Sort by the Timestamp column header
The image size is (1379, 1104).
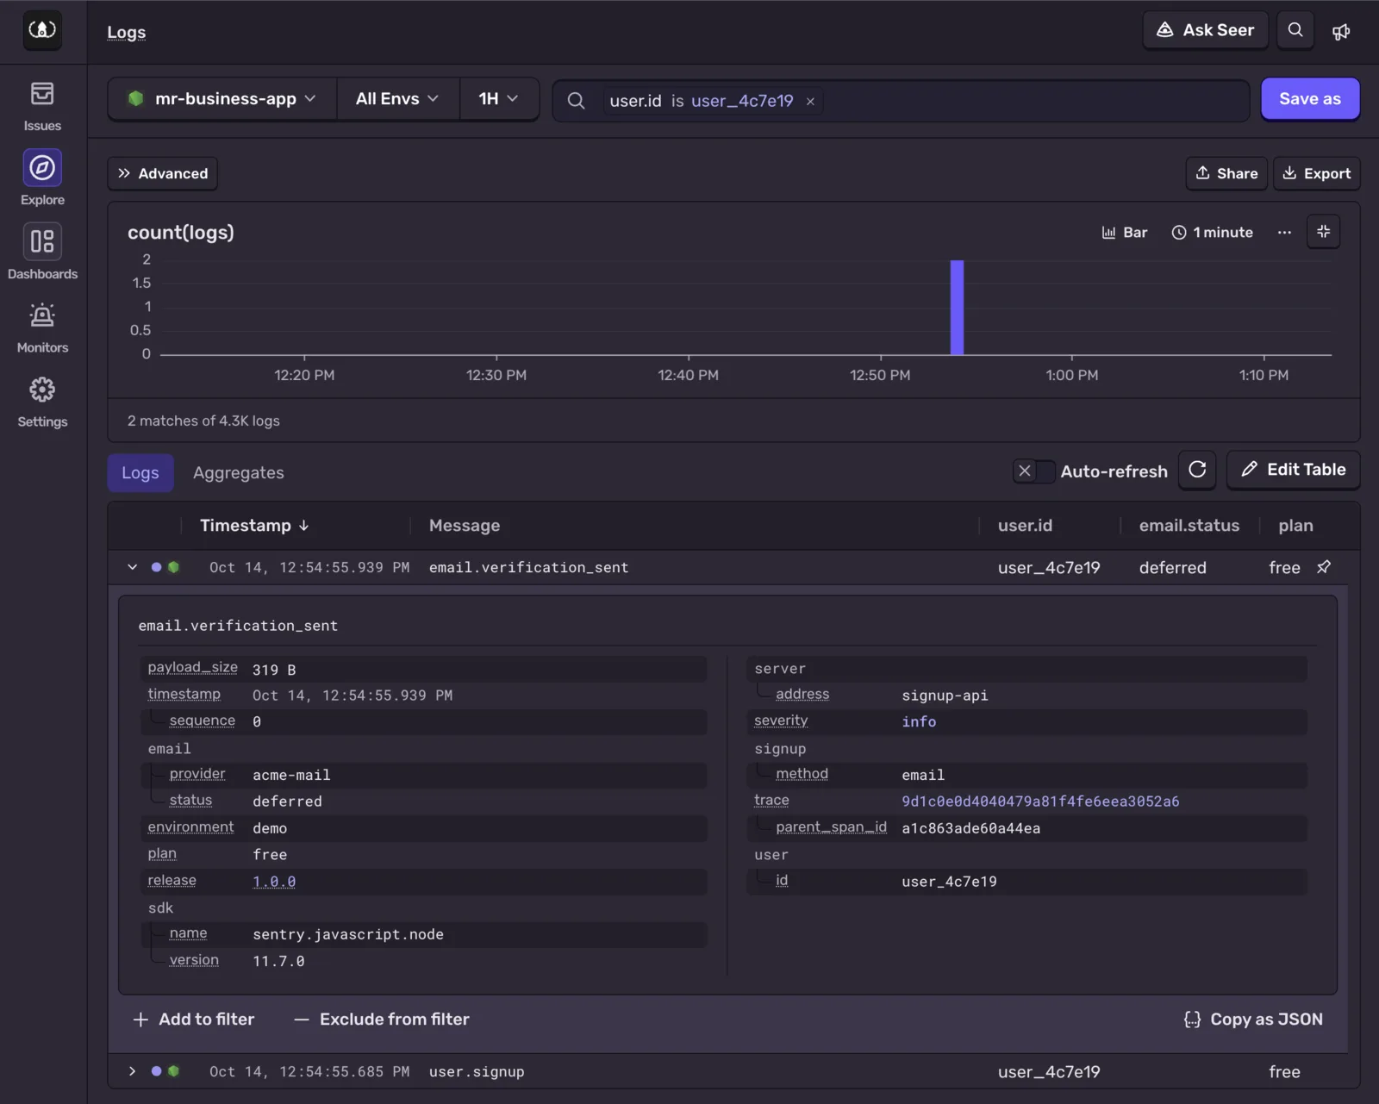pos(254,526)
